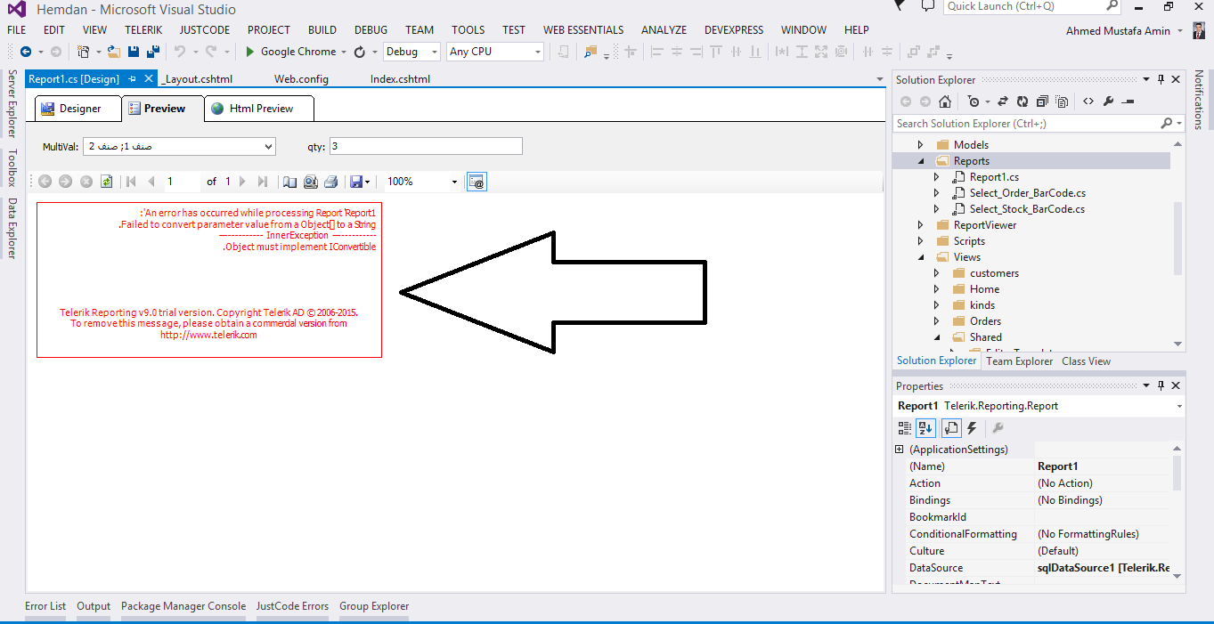The height and width of the screenshot is (624, 1214).
Task: Click the Refresh icon in report preview toolbar
Action: [107, 182]
